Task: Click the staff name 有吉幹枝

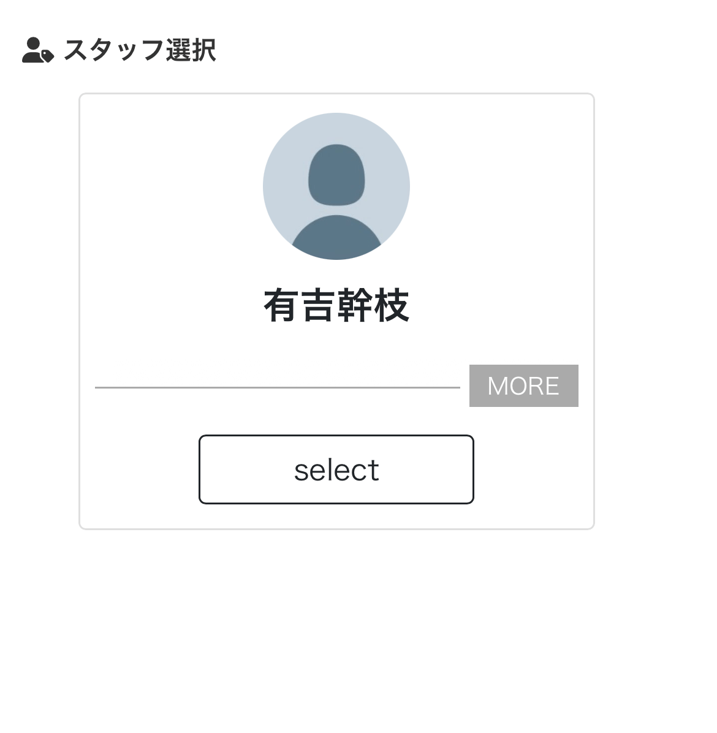Action: tap(336, 306)
